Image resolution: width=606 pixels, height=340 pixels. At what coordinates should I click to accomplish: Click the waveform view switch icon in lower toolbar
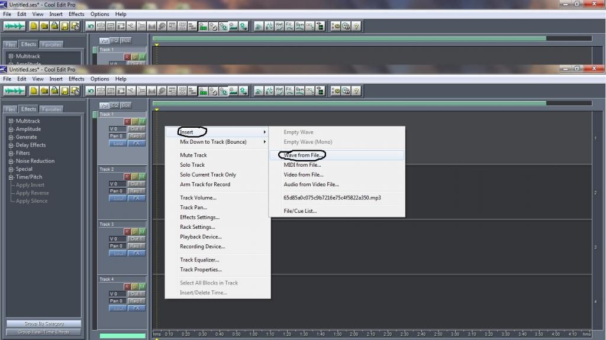pyautogui.click(x=15, y=91)
